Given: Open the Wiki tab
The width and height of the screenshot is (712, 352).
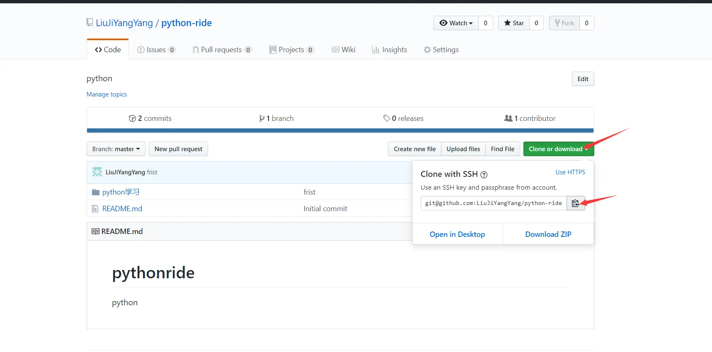Looking at the screenshot, I should [344, 50].
